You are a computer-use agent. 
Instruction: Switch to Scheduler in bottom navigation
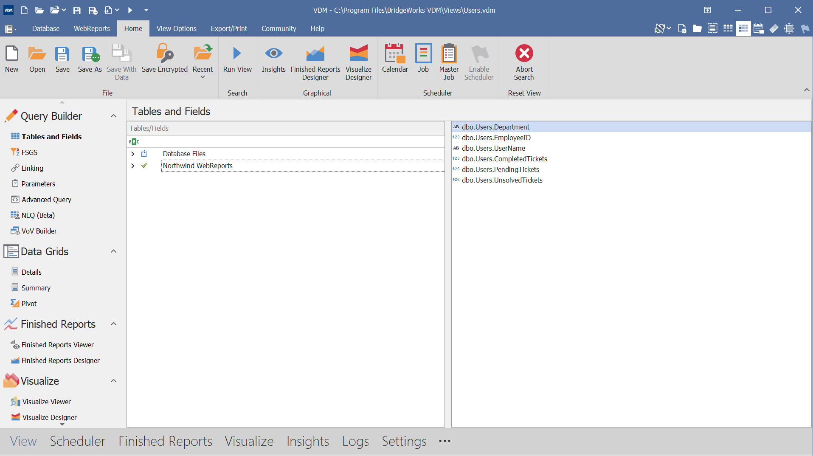[x=77, y=442]
